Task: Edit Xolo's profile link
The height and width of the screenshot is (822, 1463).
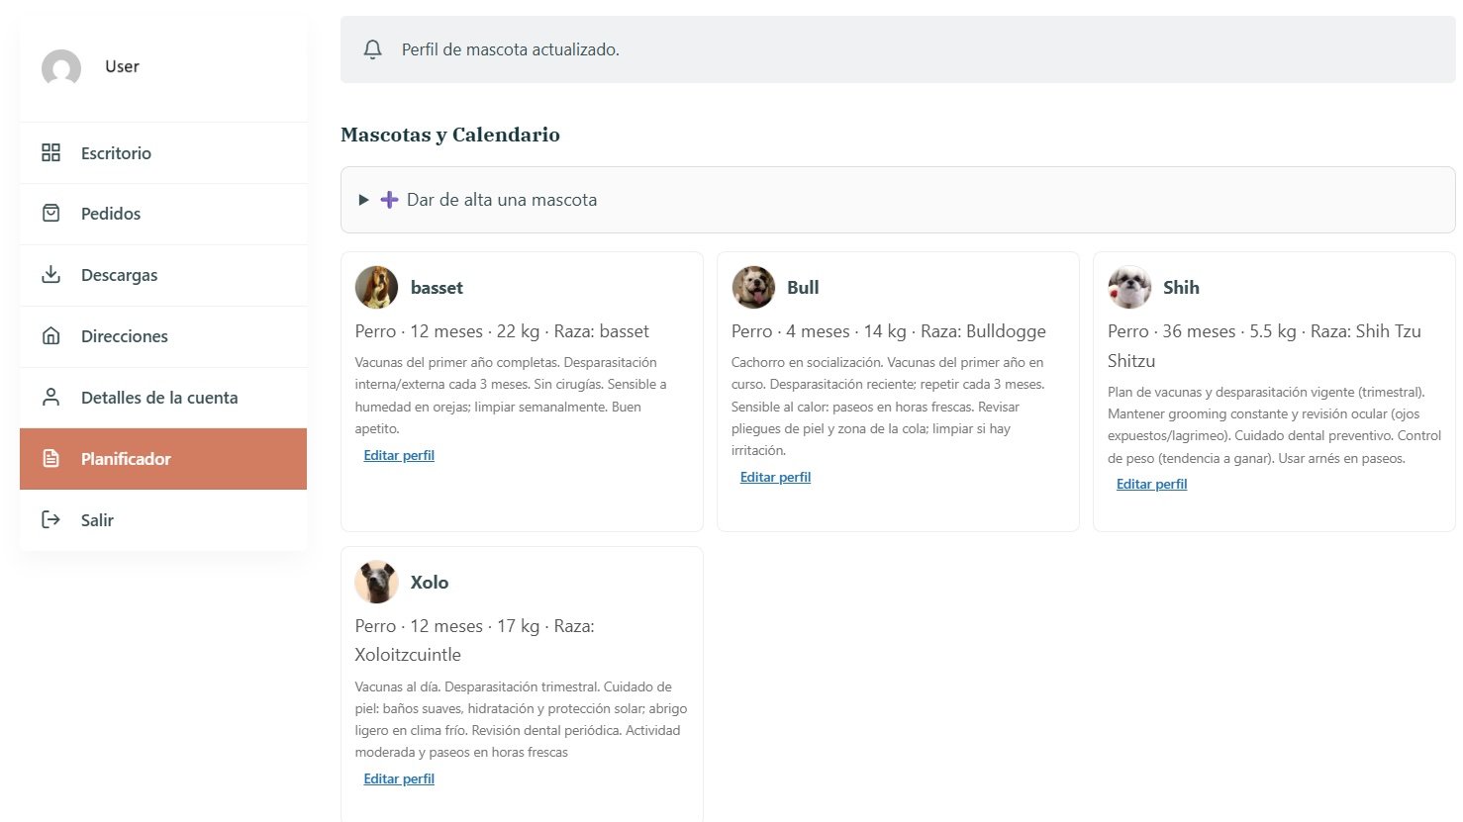Action: (399, 779)
